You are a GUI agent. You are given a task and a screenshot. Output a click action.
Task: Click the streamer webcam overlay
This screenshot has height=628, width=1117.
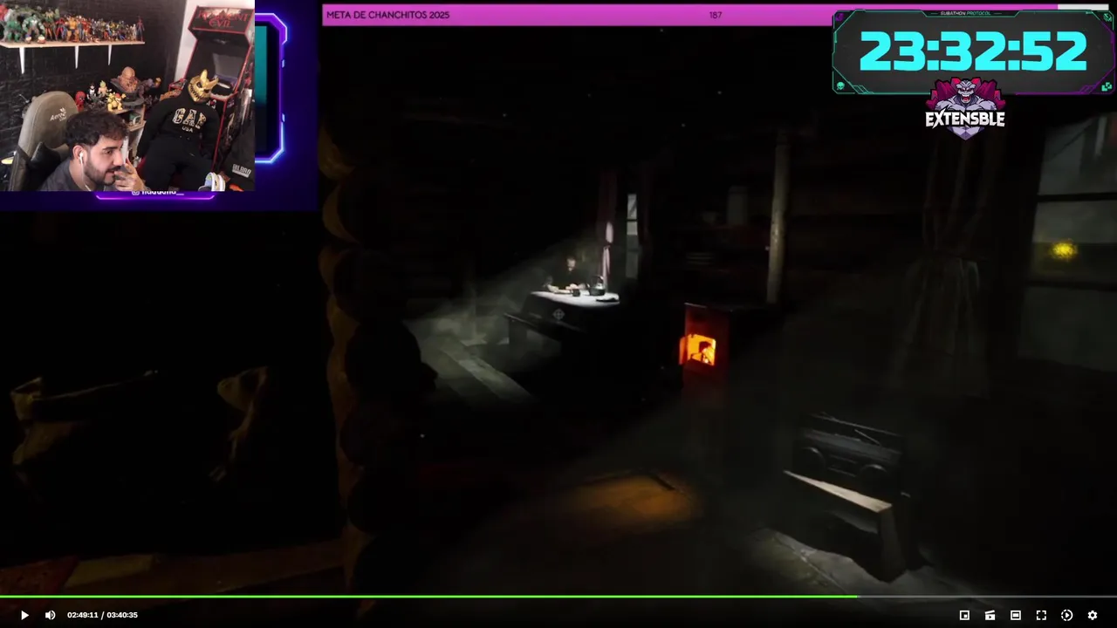coord(127,95)
